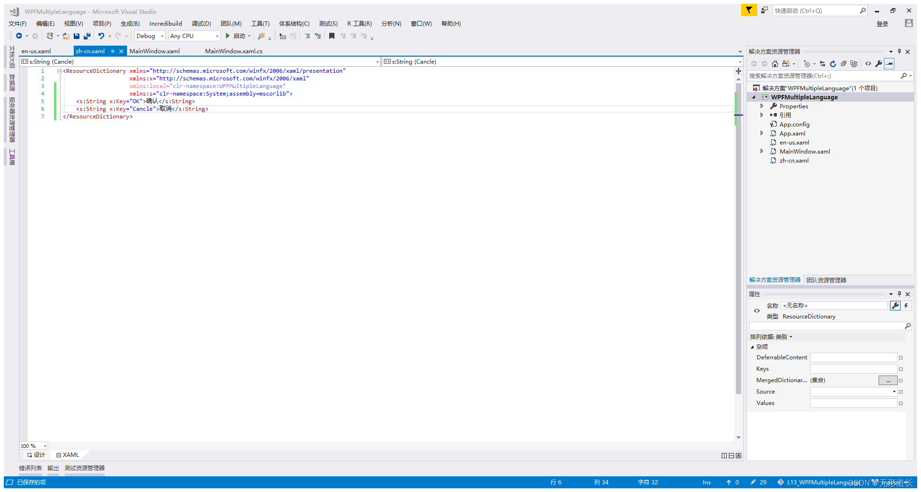
Task: Click the 快速启动 Quick Launch search box
Action: 820,10
